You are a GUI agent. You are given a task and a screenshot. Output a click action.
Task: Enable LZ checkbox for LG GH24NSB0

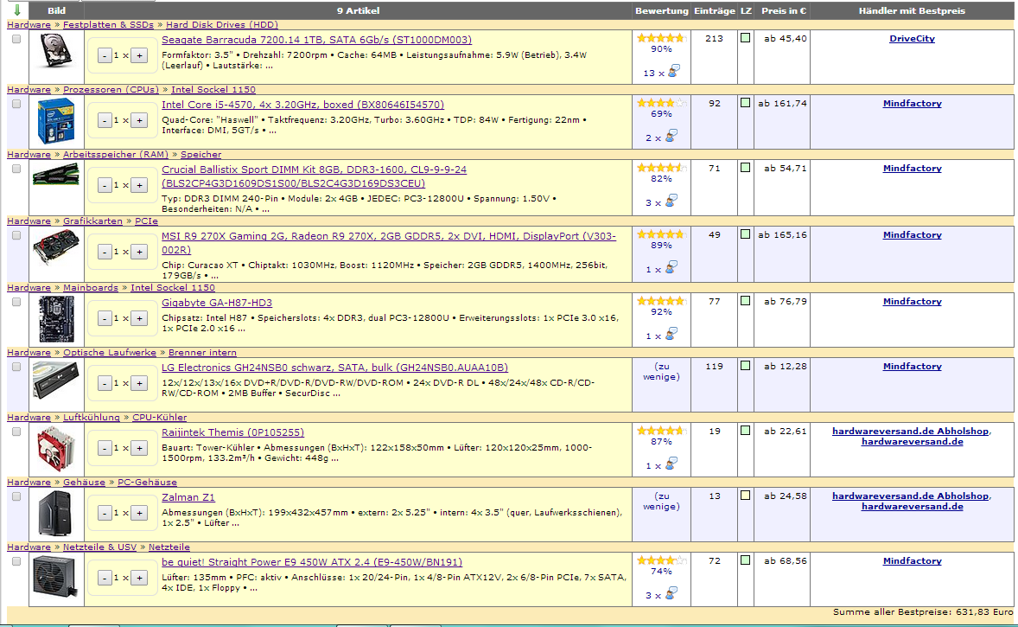745,367
